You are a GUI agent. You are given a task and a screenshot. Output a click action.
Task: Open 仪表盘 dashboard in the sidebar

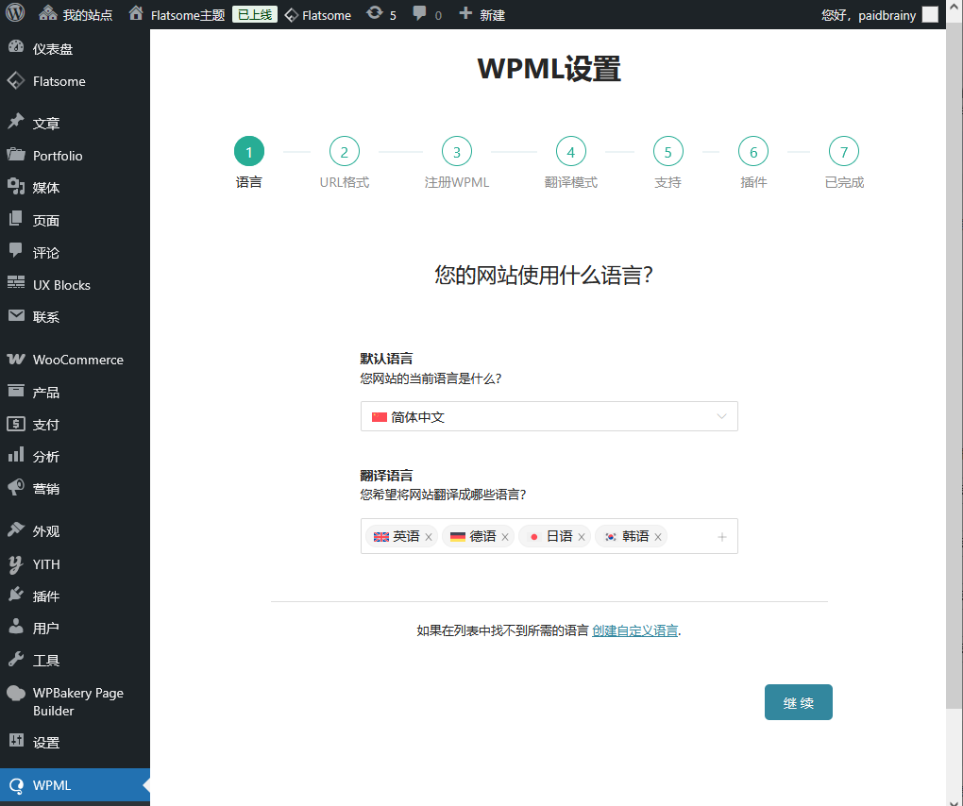click(75, 48)
